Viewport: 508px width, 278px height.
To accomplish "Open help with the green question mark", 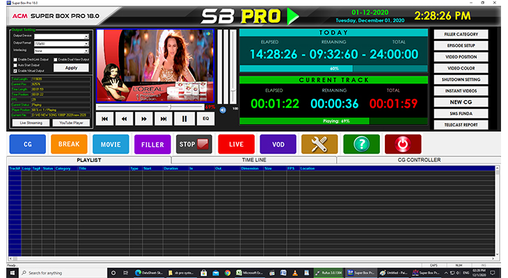I will point(361,144).
